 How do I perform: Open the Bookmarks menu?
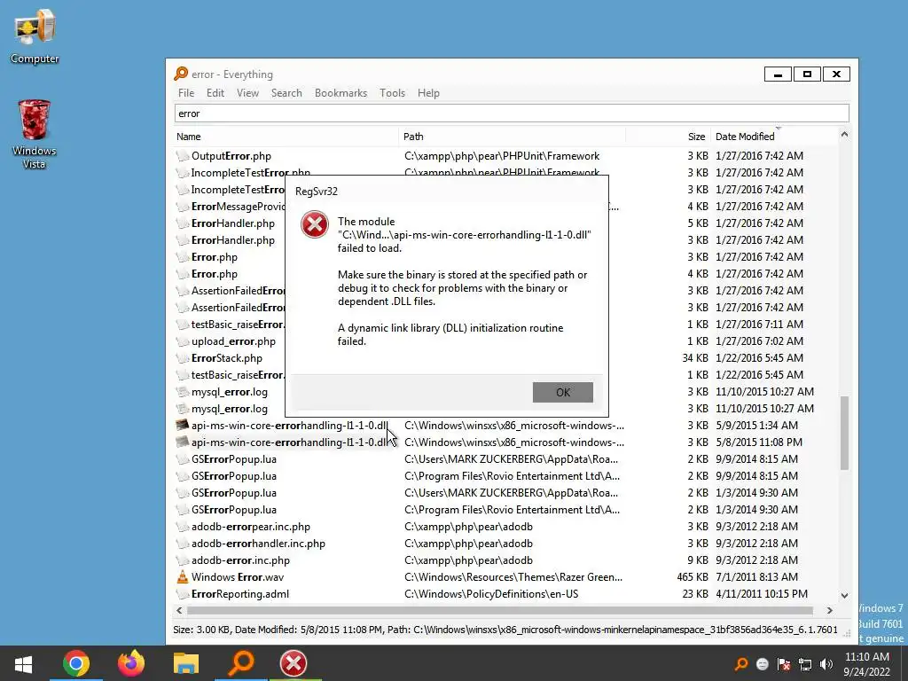(340, 92)
